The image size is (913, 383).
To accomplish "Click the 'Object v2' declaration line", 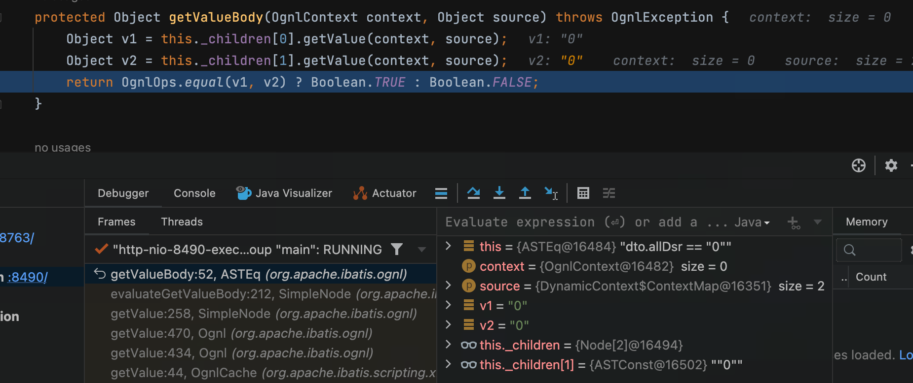I will (x=287, y=61).
